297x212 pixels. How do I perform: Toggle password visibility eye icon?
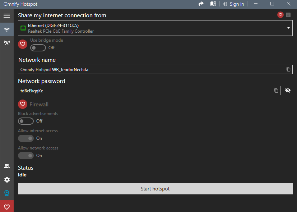[288, 91]
